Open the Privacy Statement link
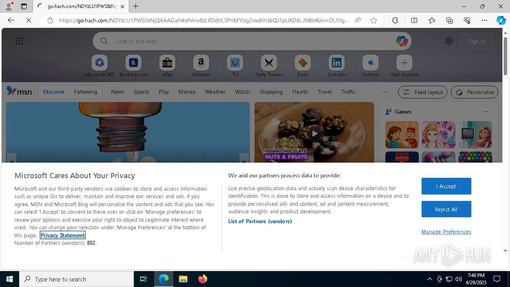 63,235
